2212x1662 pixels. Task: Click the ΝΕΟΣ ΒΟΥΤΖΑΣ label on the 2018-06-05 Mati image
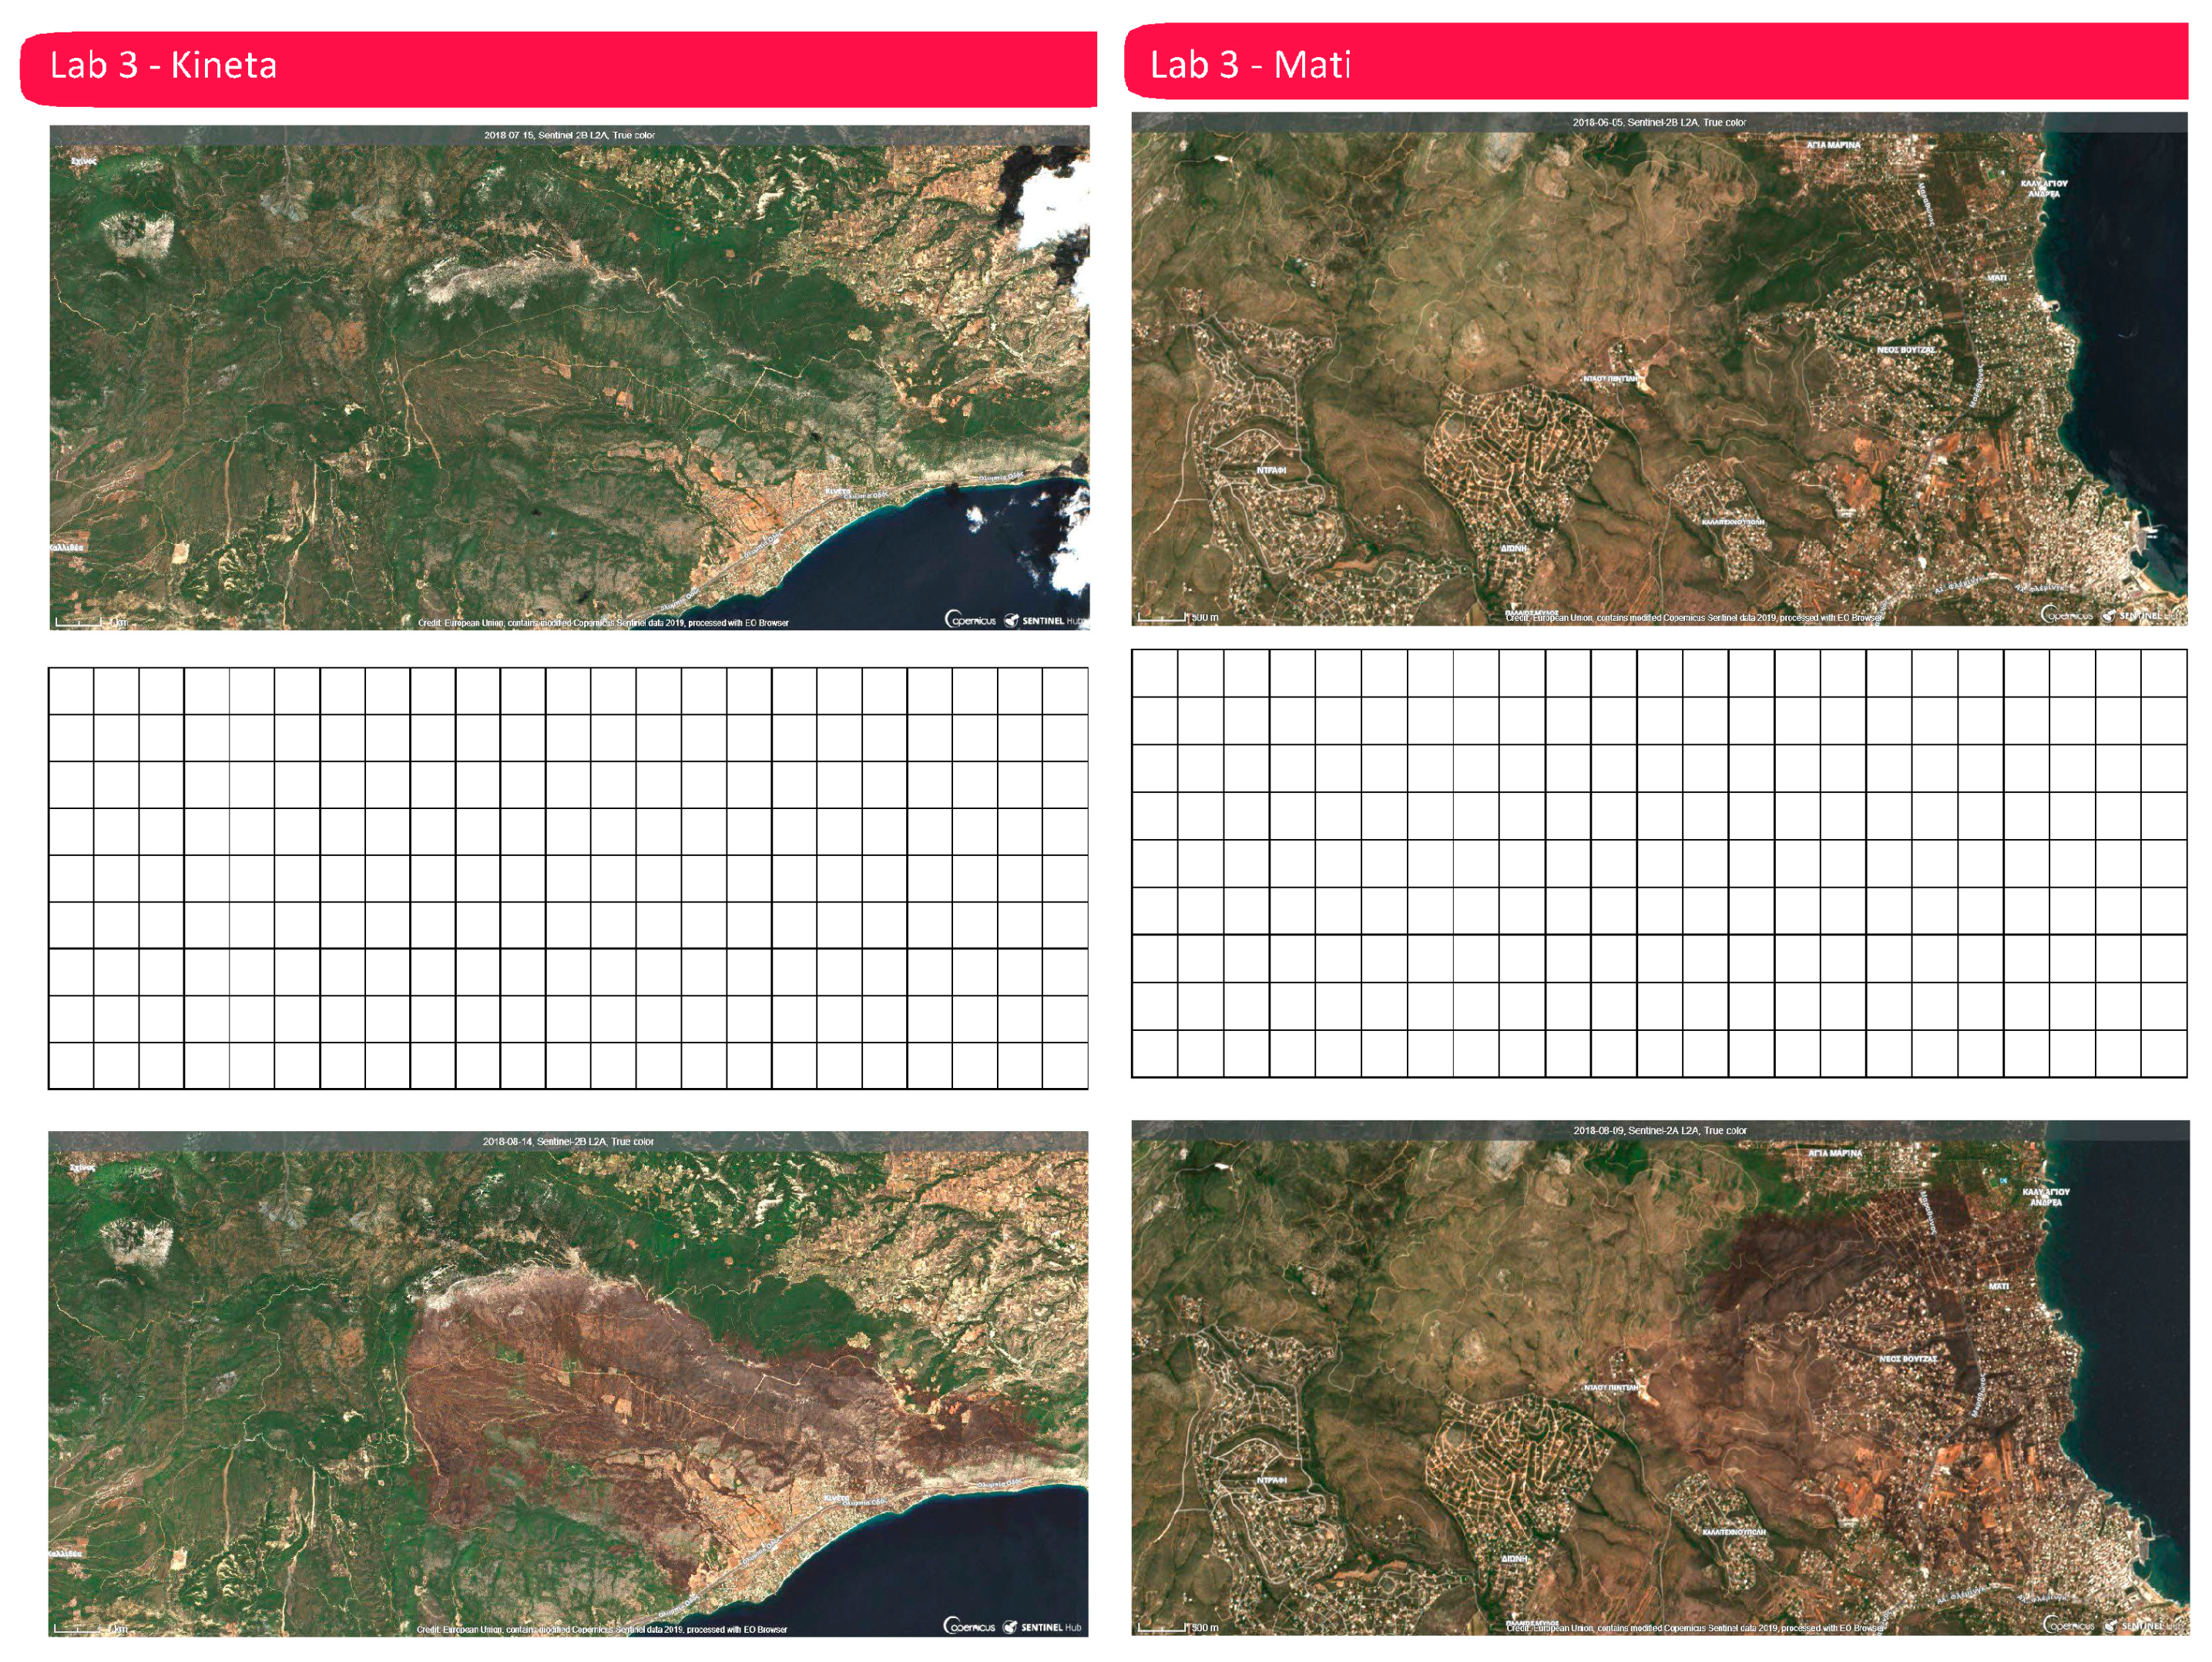coord(1905,350)
